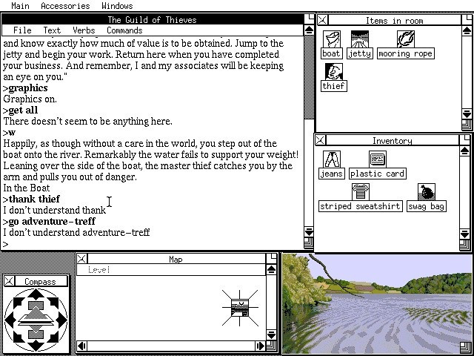This screenshot has height=356, width=474.
Task: Click the northeast arrow on the Compass
Action: pos(53,303)
